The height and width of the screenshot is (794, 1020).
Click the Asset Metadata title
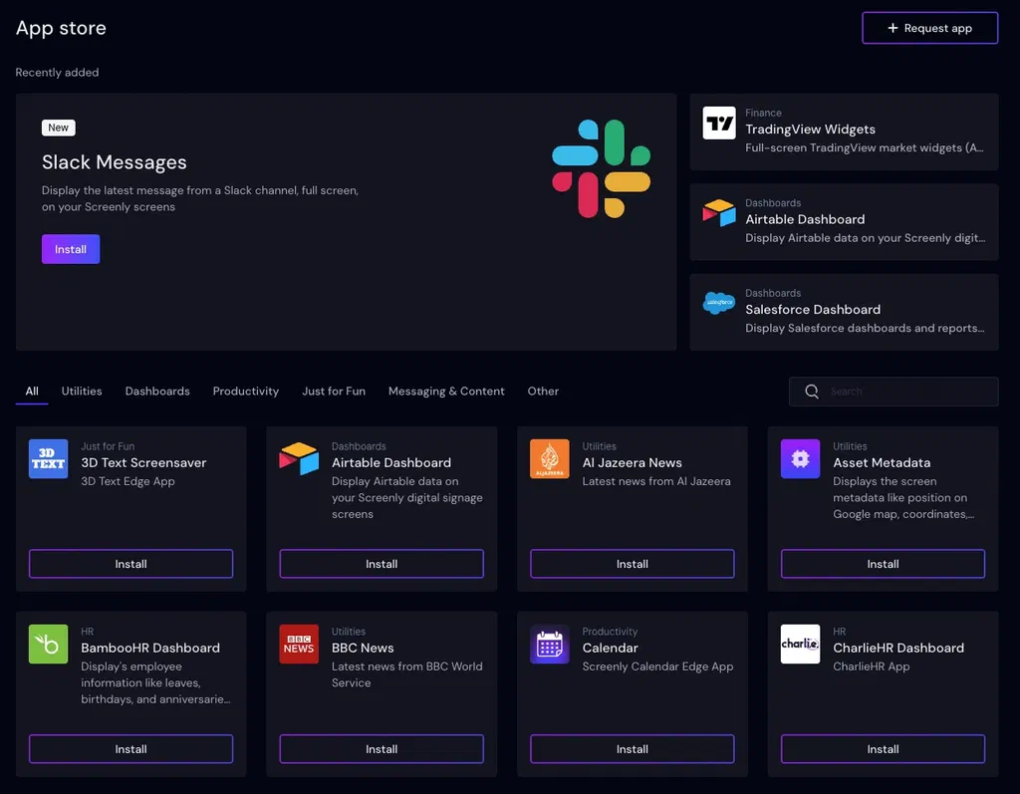click(x=882, y=462)
